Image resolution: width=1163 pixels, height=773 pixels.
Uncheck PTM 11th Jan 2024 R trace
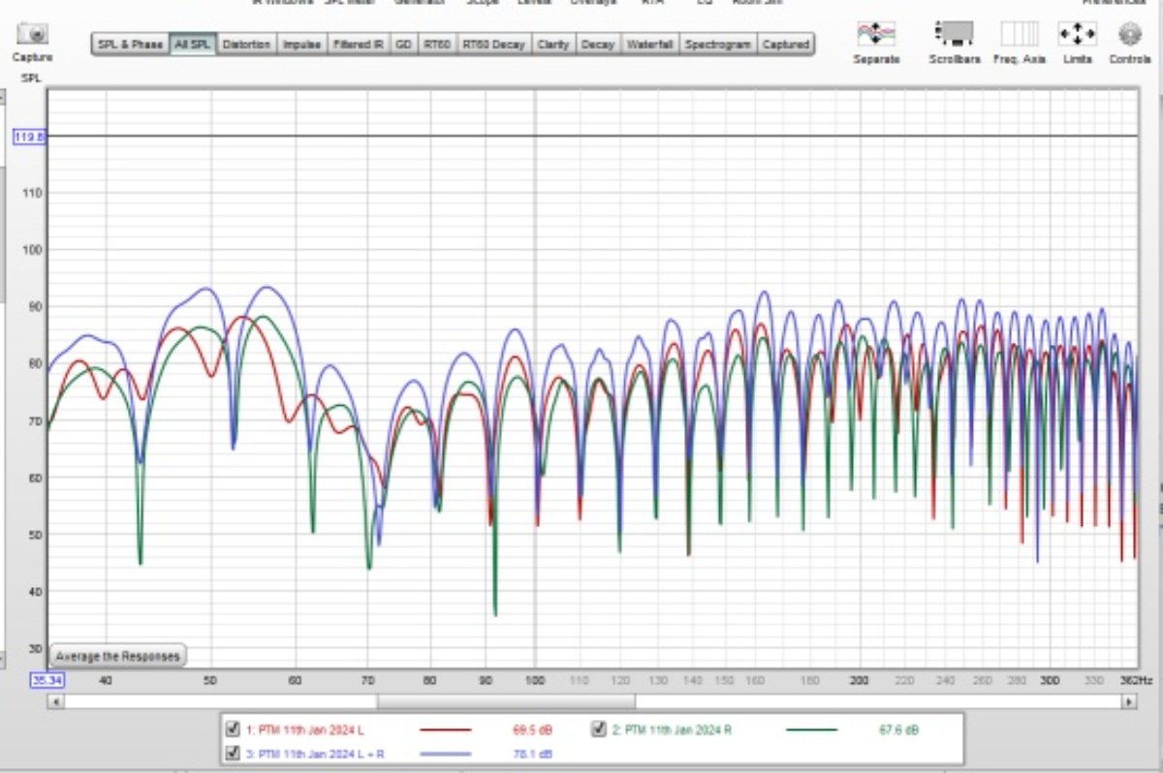[598, 729]
